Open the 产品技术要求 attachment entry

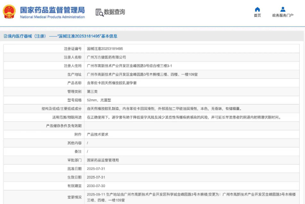click(x=98, y=134)
